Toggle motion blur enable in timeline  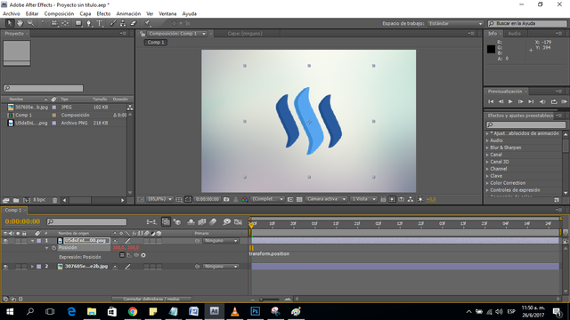pos(213,221)
